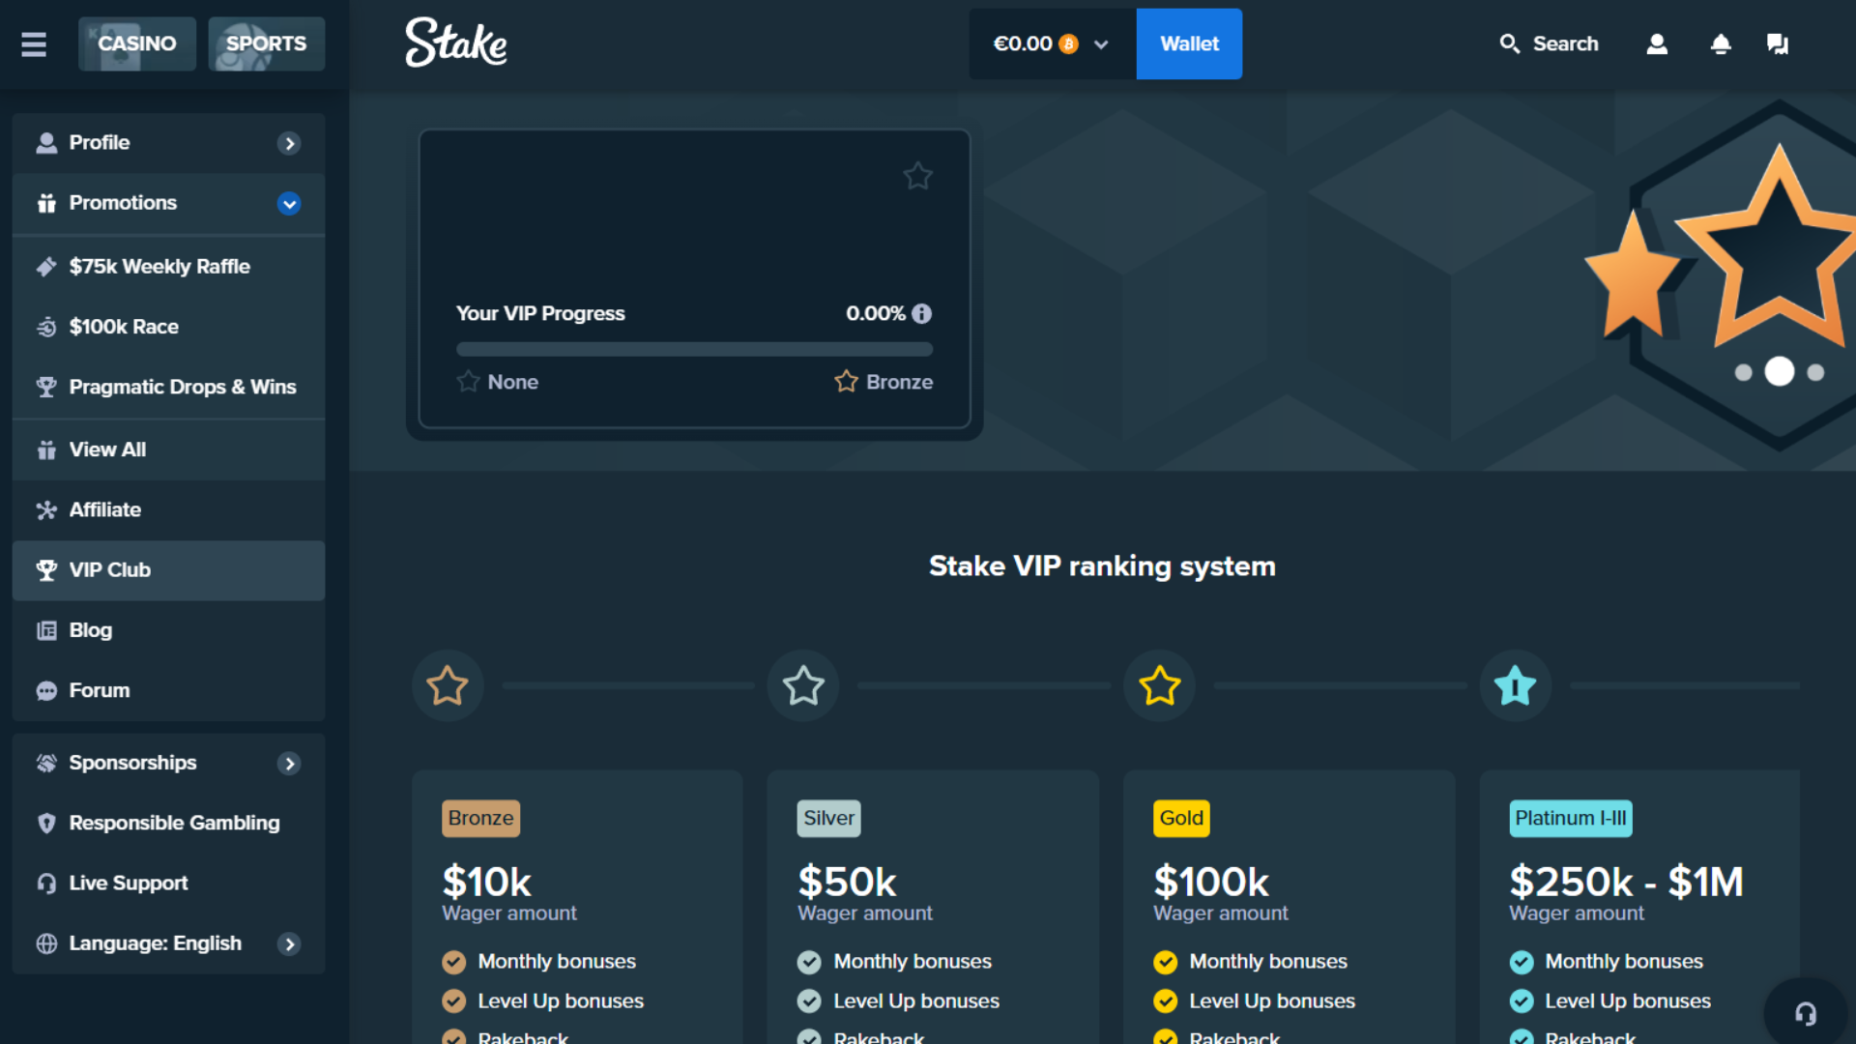This screenshot has width=1856, height=1044.
Task: Expand the Language: English chevron
Action: point(289,944)
